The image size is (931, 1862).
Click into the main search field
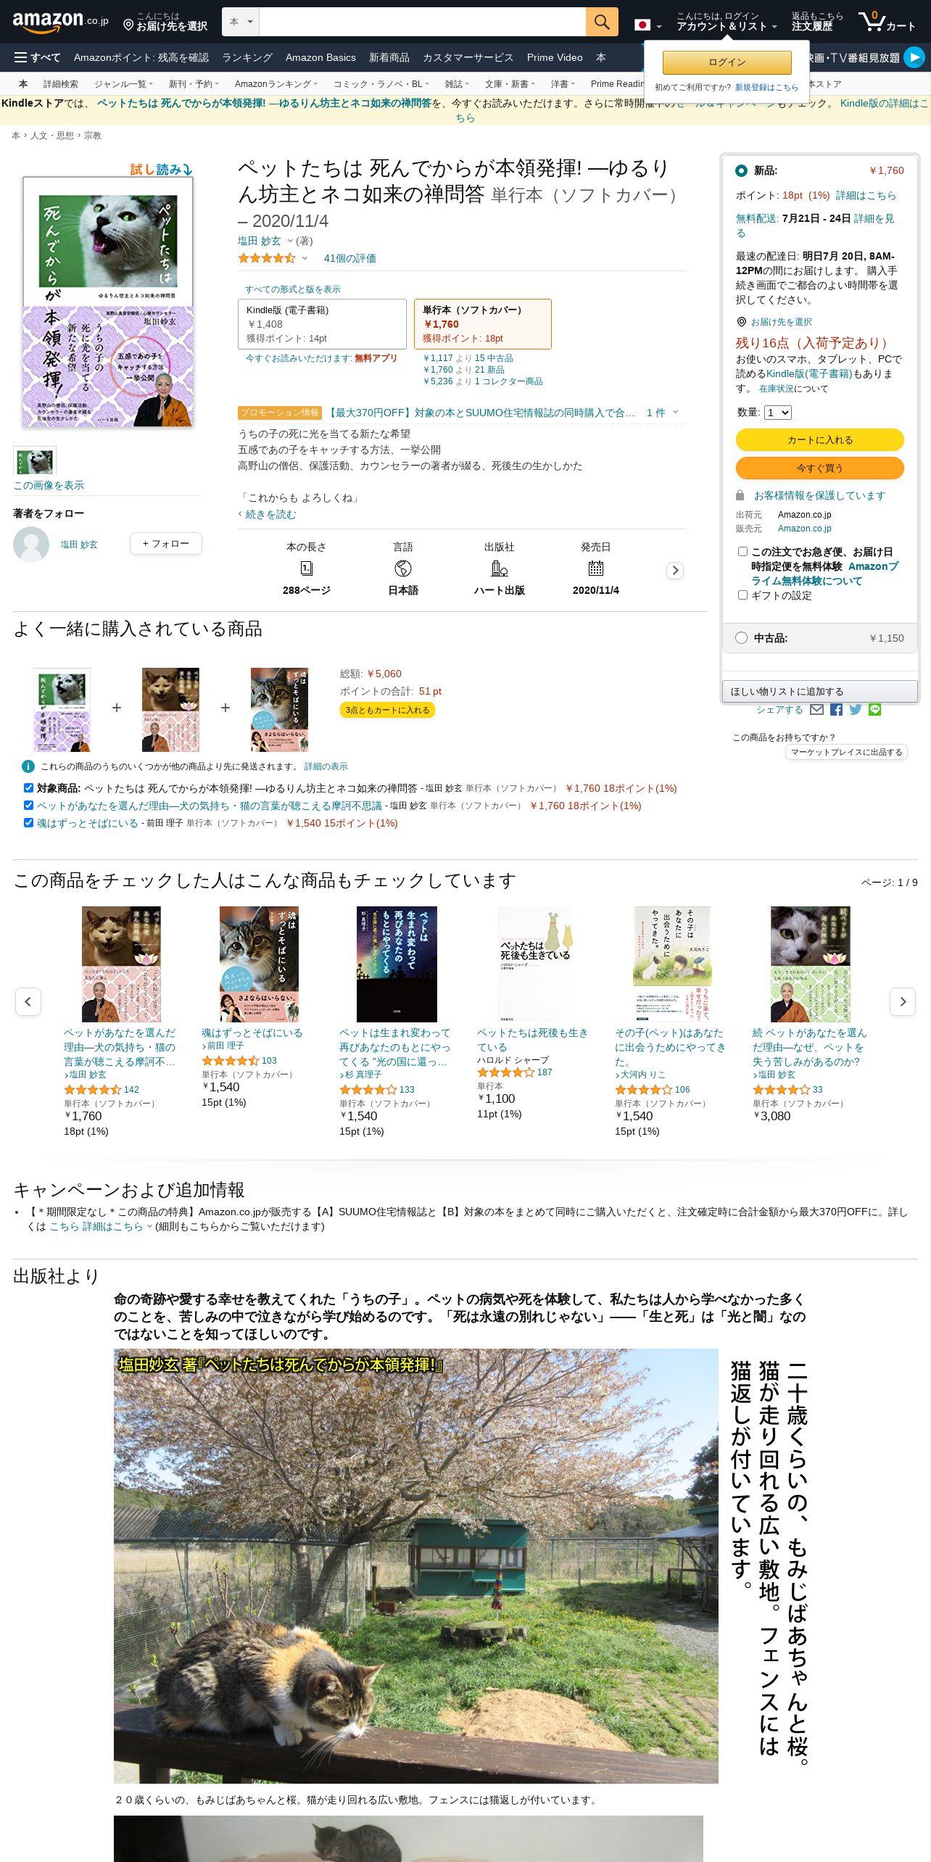[423, 22]
